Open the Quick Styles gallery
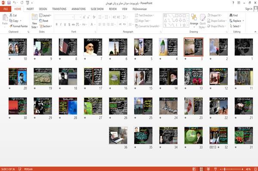This screenshot has width=258, height=171. point(203,21)
